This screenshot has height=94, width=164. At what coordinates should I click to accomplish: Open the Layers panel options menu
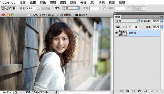pos(161,17)
